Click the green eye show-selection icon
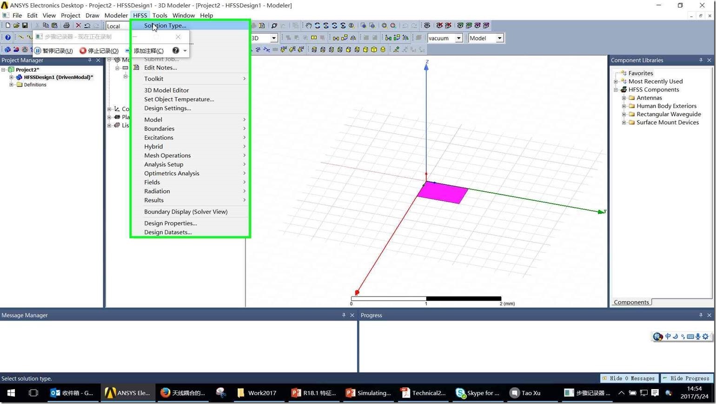The height and width of the screenshot is (404, 716). (x=460, y=26)
